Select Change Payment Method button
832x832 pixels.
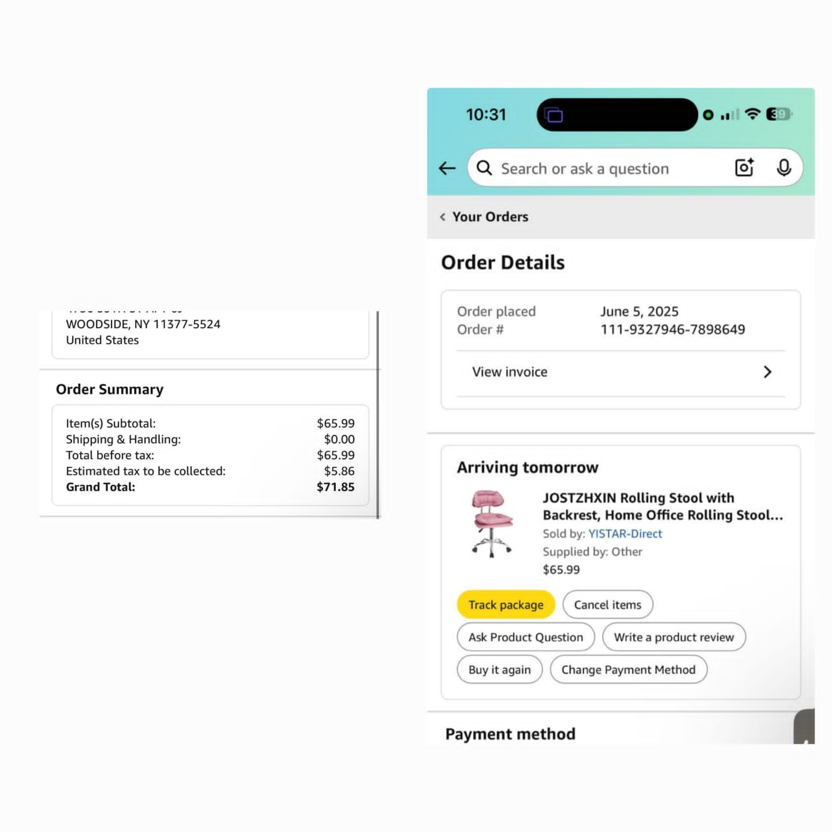click(x=629, y=670)
